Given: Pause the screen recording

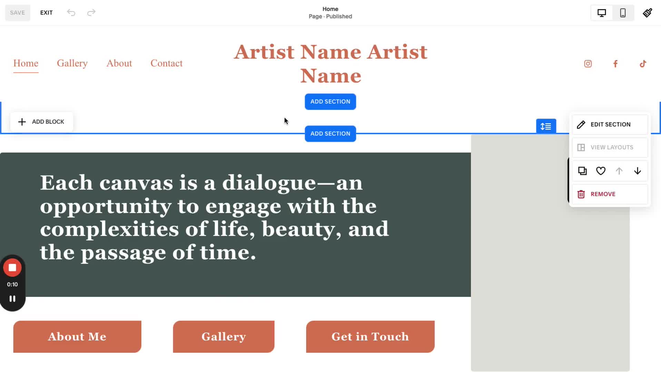Looking at the screenshot, I should coord(12,299).
